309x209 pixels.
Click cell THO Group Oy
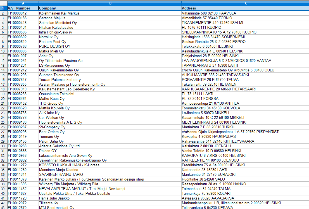(110, 103)
